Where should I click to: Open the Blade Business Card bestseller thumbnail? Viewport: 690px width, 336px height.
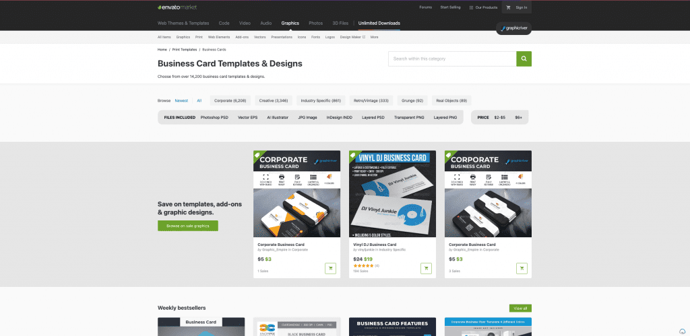(x=296, y=327)
